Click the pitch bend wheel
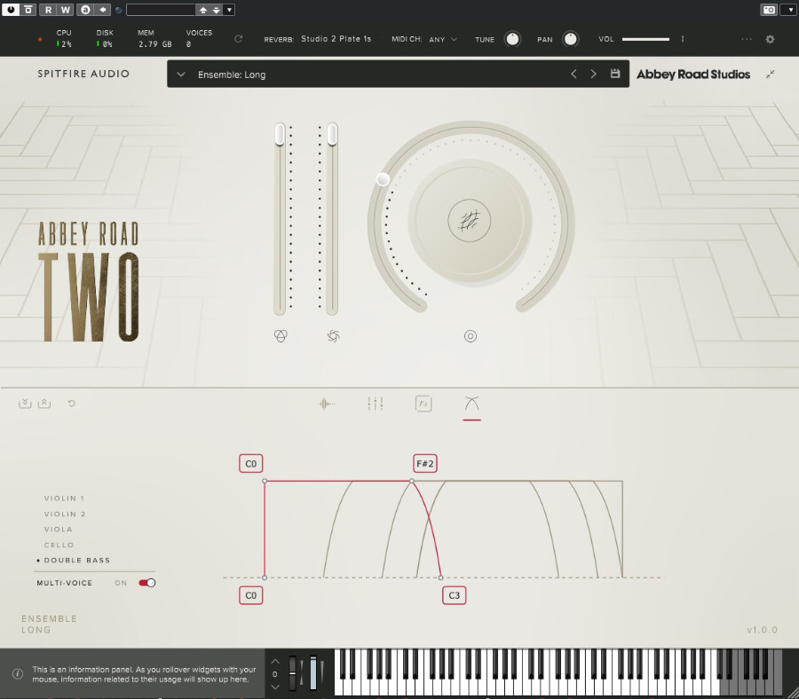This screenshot has height=699, width=799. point(292,673)
